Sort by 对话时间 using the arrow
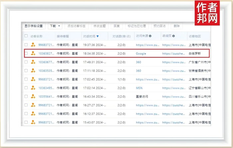This screenshot has height=148, width=233. [98, 36]
